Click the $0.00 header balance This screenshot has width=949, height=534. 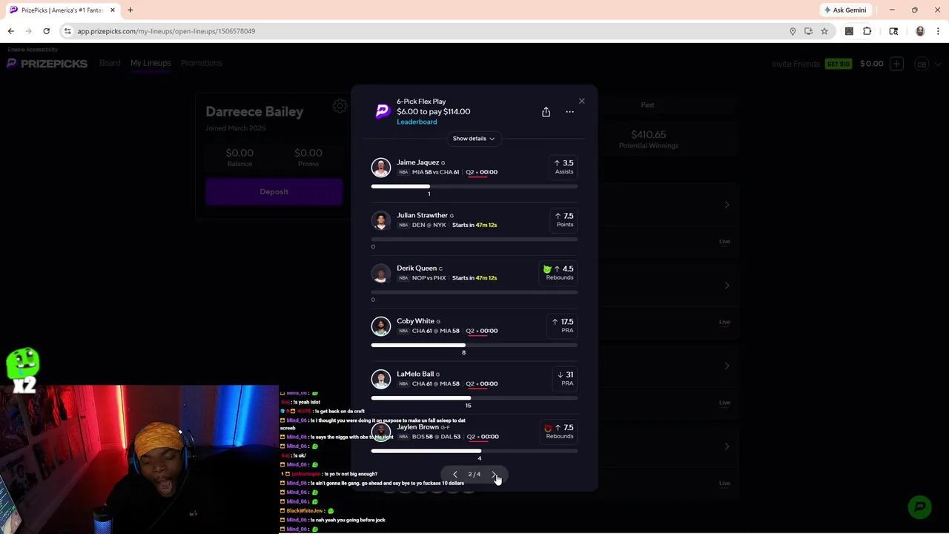(872, 64)
